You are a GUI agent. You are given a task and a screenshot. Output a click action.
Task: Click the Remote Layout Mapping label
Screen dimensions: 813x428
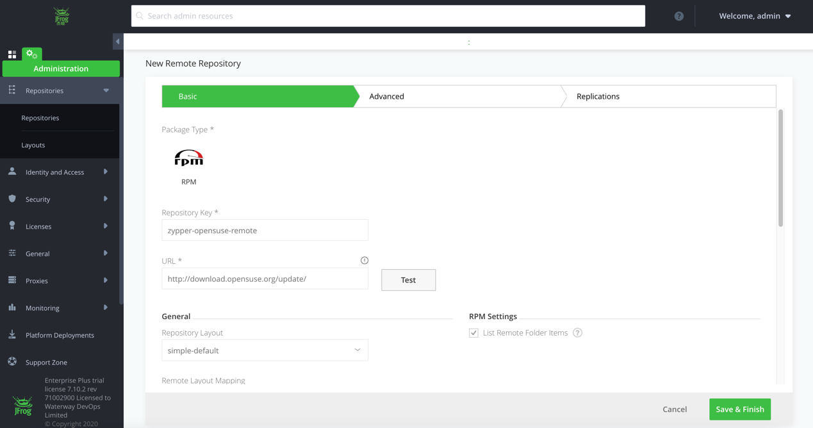203,380
